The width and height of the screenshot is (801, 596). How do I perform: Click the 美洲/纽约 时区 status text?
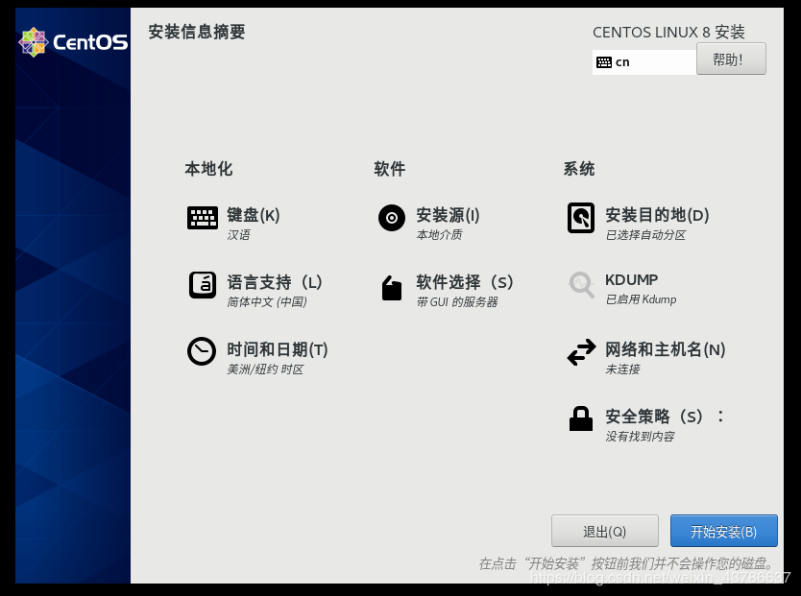tap(265, 370)
